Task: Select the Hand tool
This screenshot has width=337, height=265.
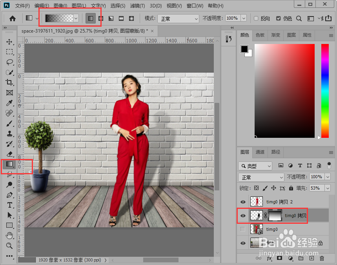Action: point(9,236)
